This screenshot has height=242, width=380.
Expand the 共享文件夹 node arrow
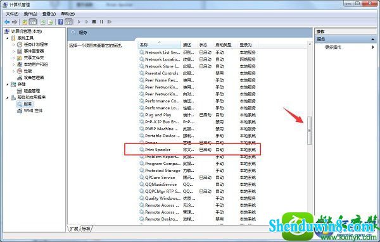click(x=13, y=57)
